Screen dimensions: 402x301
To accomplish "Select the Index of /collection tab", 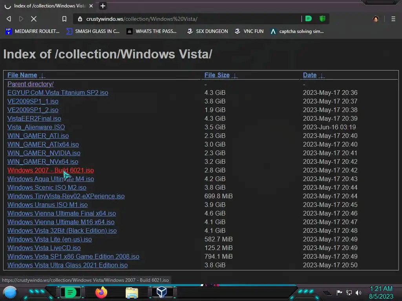I will pyautogui.click(x=49, y=5).
